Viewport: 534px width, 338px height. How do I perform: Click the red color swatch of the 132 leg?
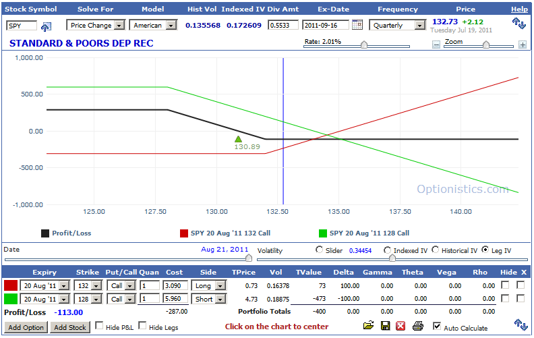tap(11, 285)
